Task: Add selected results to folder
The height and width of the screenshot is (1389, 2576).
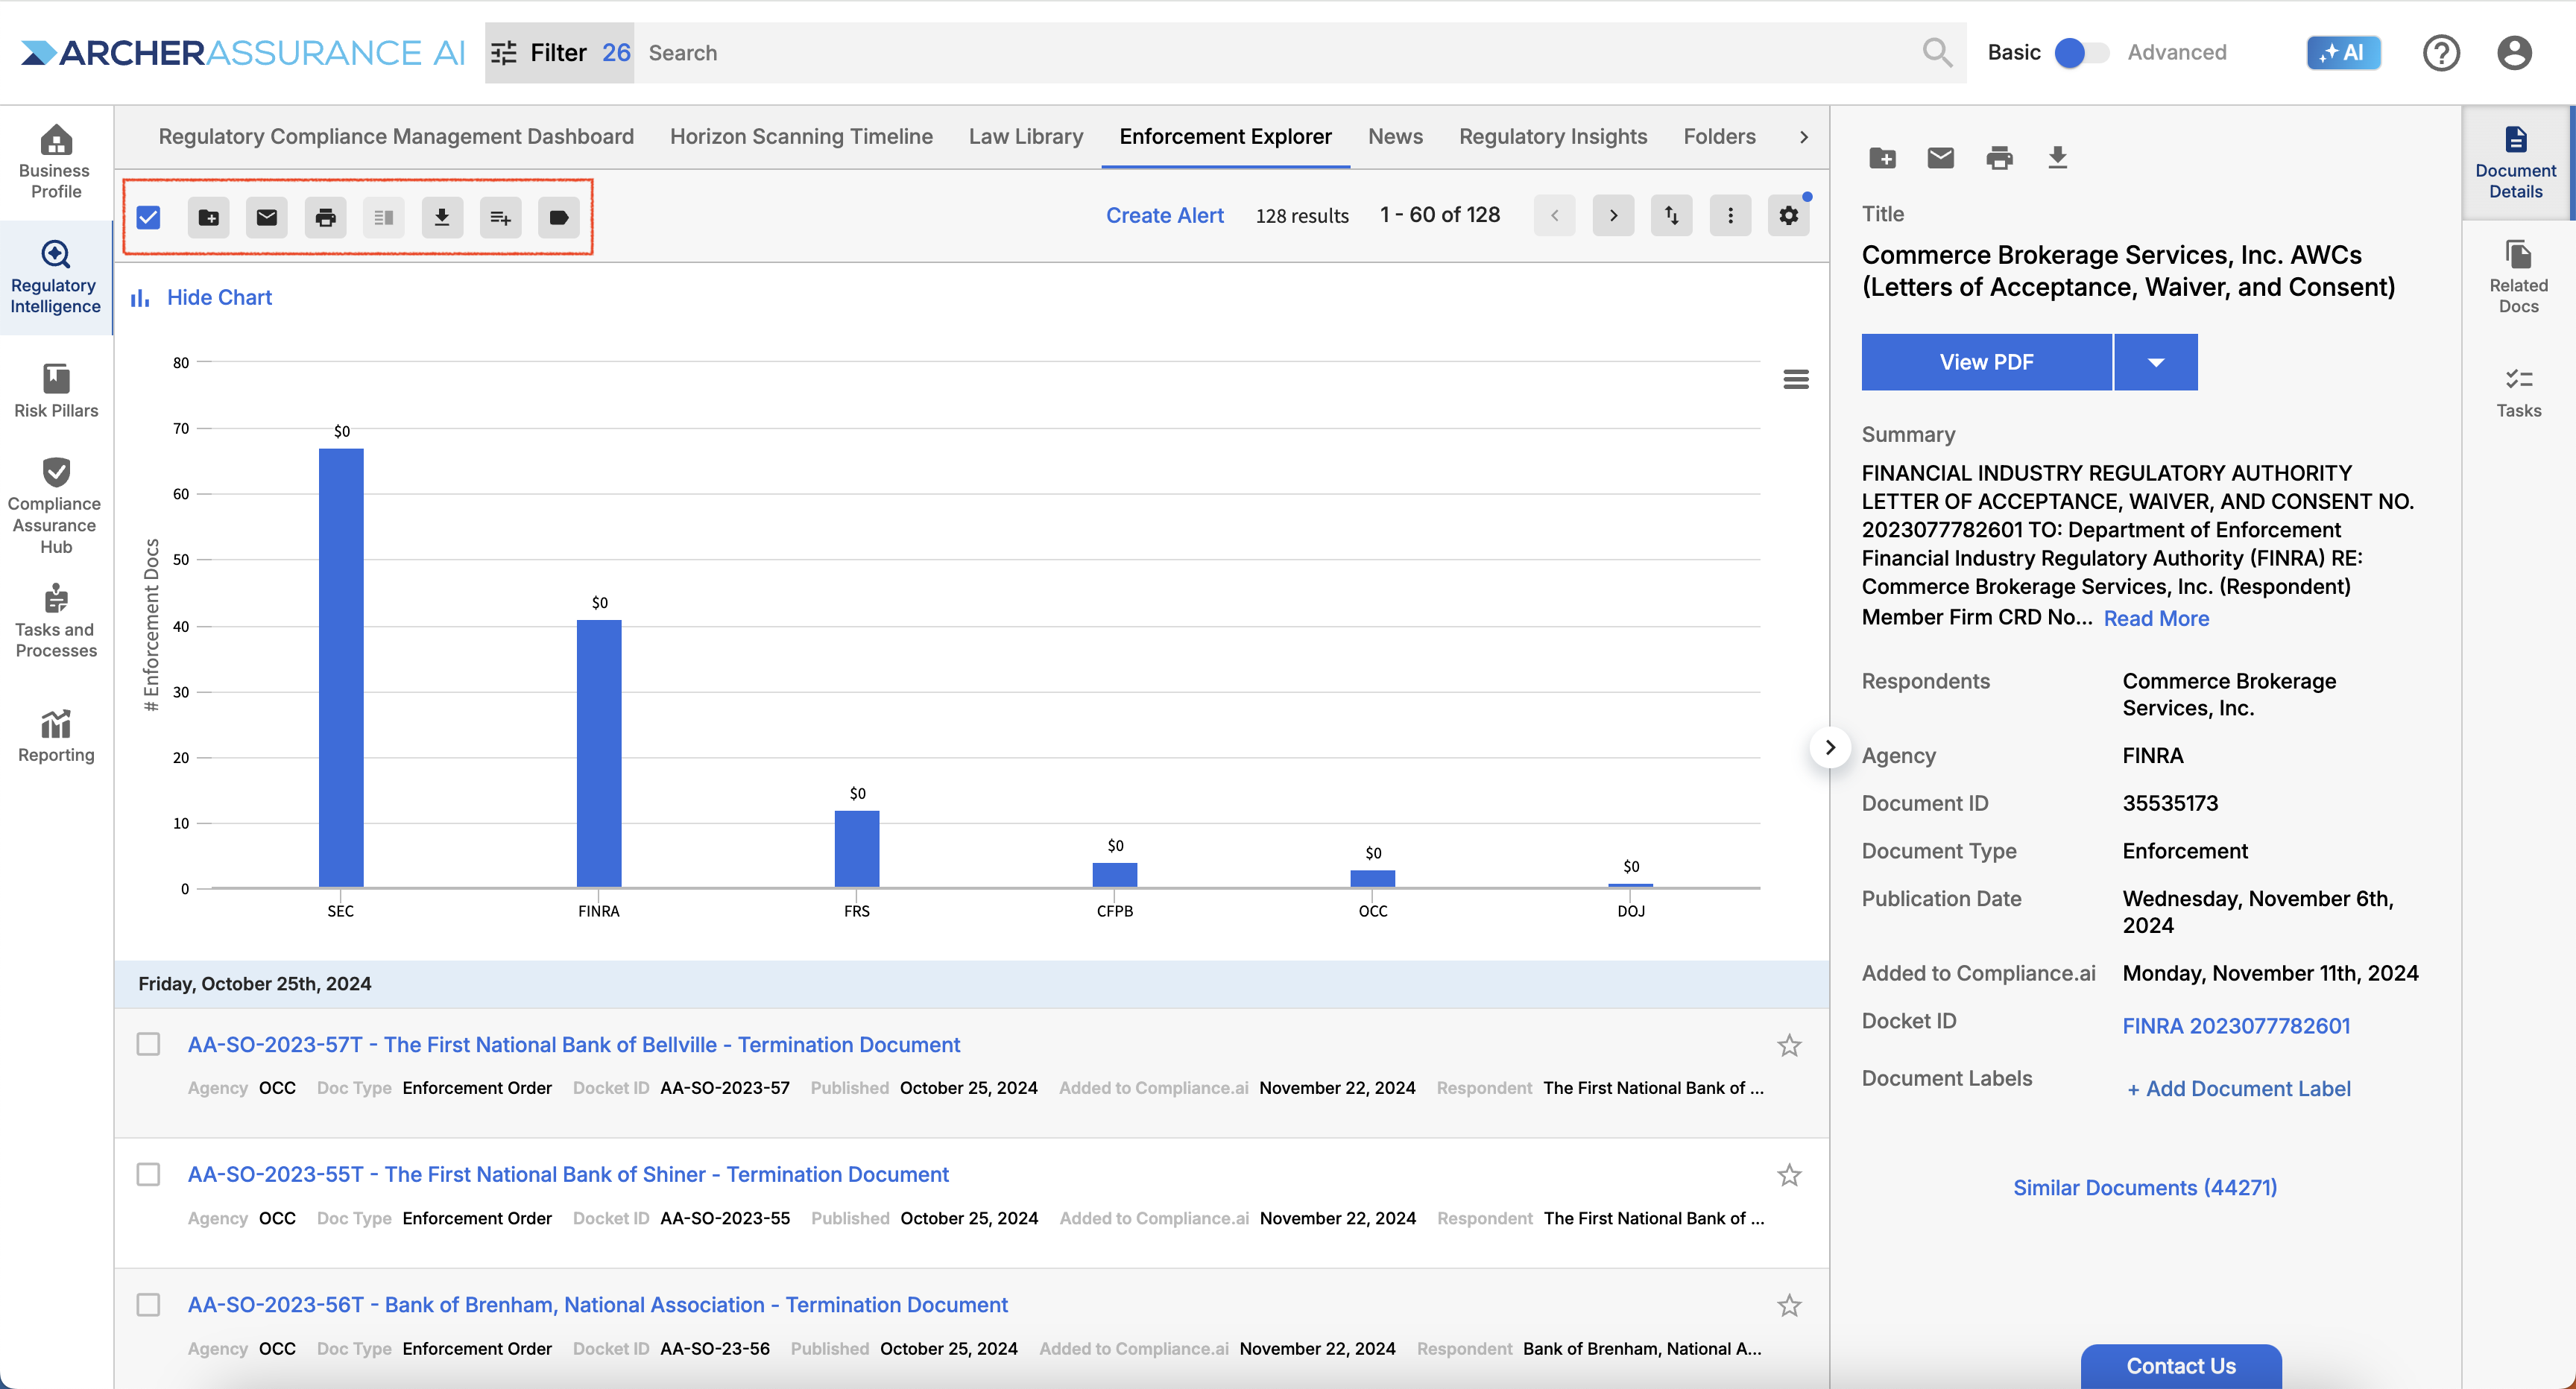Action: (x=208, y=217)
